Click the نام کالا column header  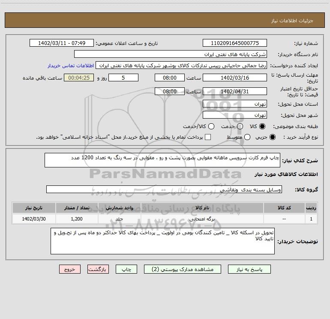point(202,208)
